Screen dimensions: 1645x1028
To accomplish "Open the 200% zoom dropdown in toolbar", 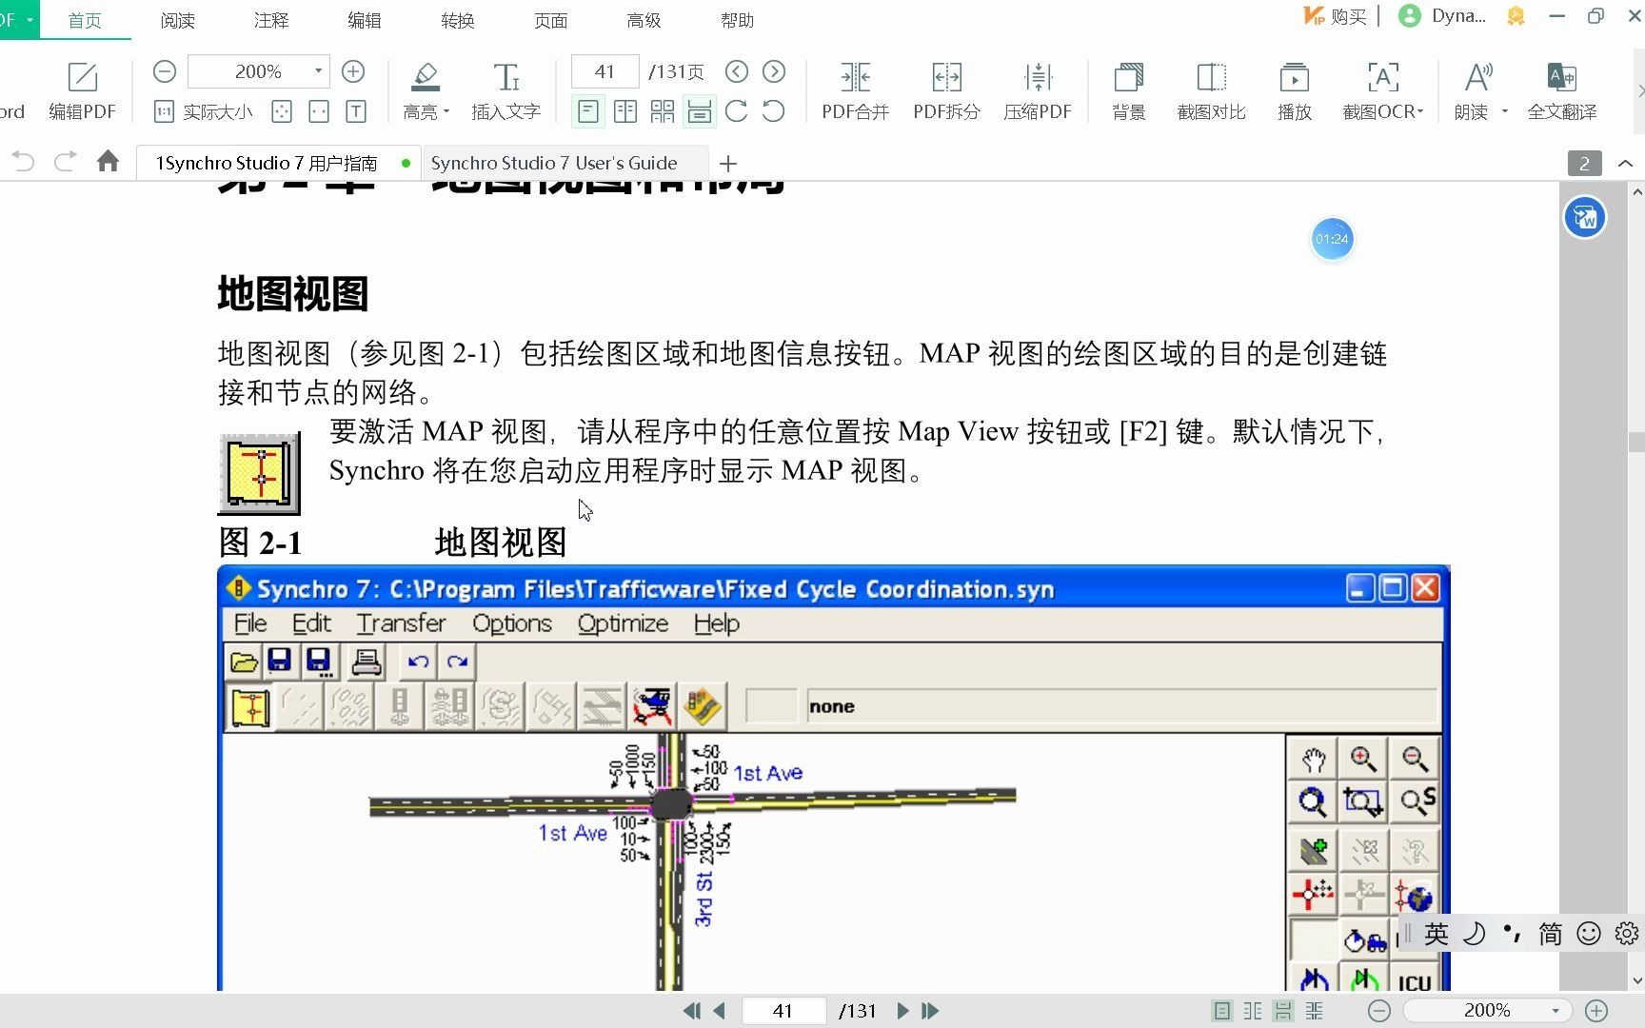I will point(318,71).
